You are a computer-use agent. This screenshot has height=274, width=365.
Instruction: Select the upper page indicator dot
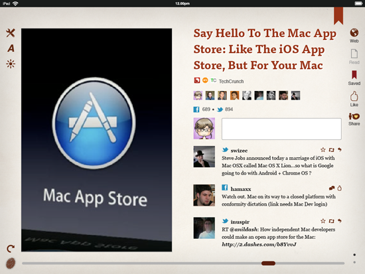[x=354, y=255]
